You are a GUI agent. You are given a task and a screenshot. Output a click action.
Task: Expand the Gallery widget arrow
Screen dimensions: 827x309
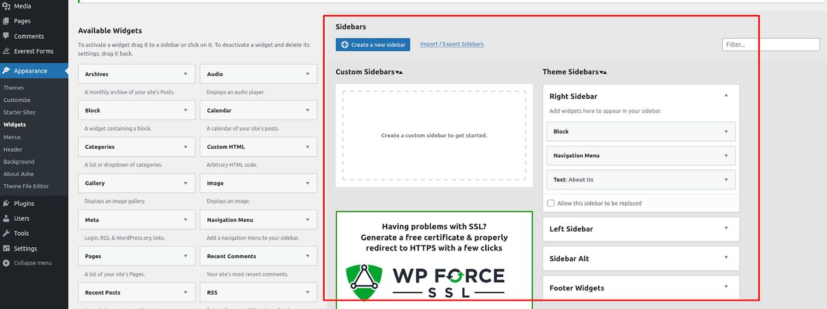(185, 183)
